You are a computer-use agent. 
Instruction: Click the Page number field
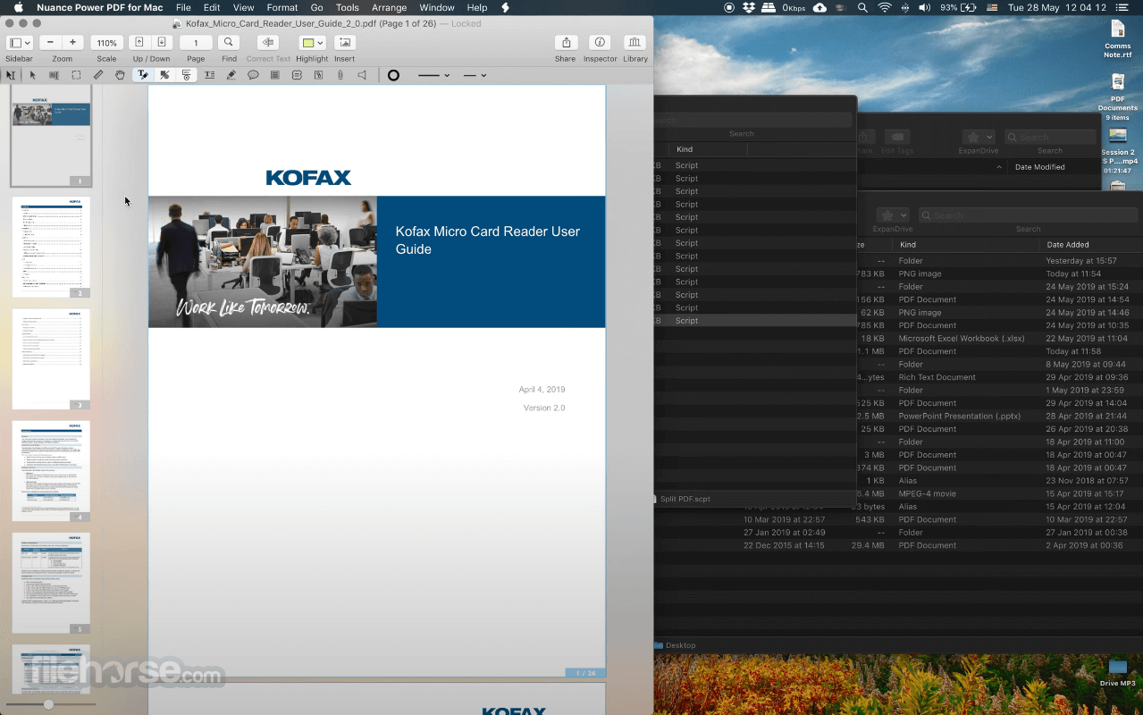(196, 43)
